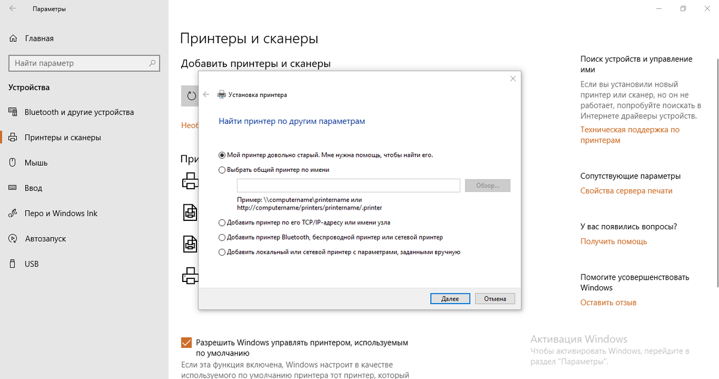The height and width of the screenshot is (379, 719).
Task: Click the Получить помощь link
Action: click(x=614, y=241)
